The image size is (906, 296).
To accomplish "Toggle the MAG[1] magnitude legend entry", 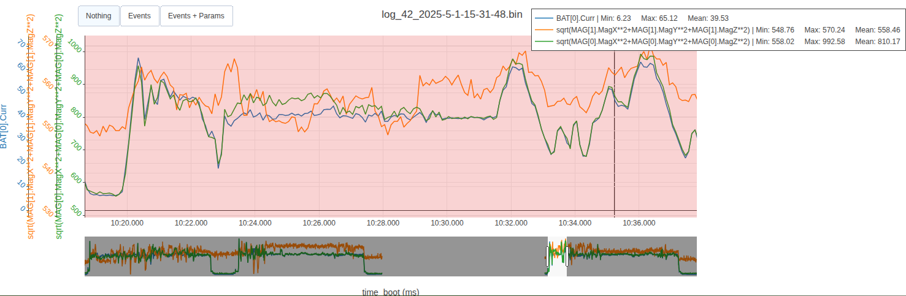I will 717,29.
